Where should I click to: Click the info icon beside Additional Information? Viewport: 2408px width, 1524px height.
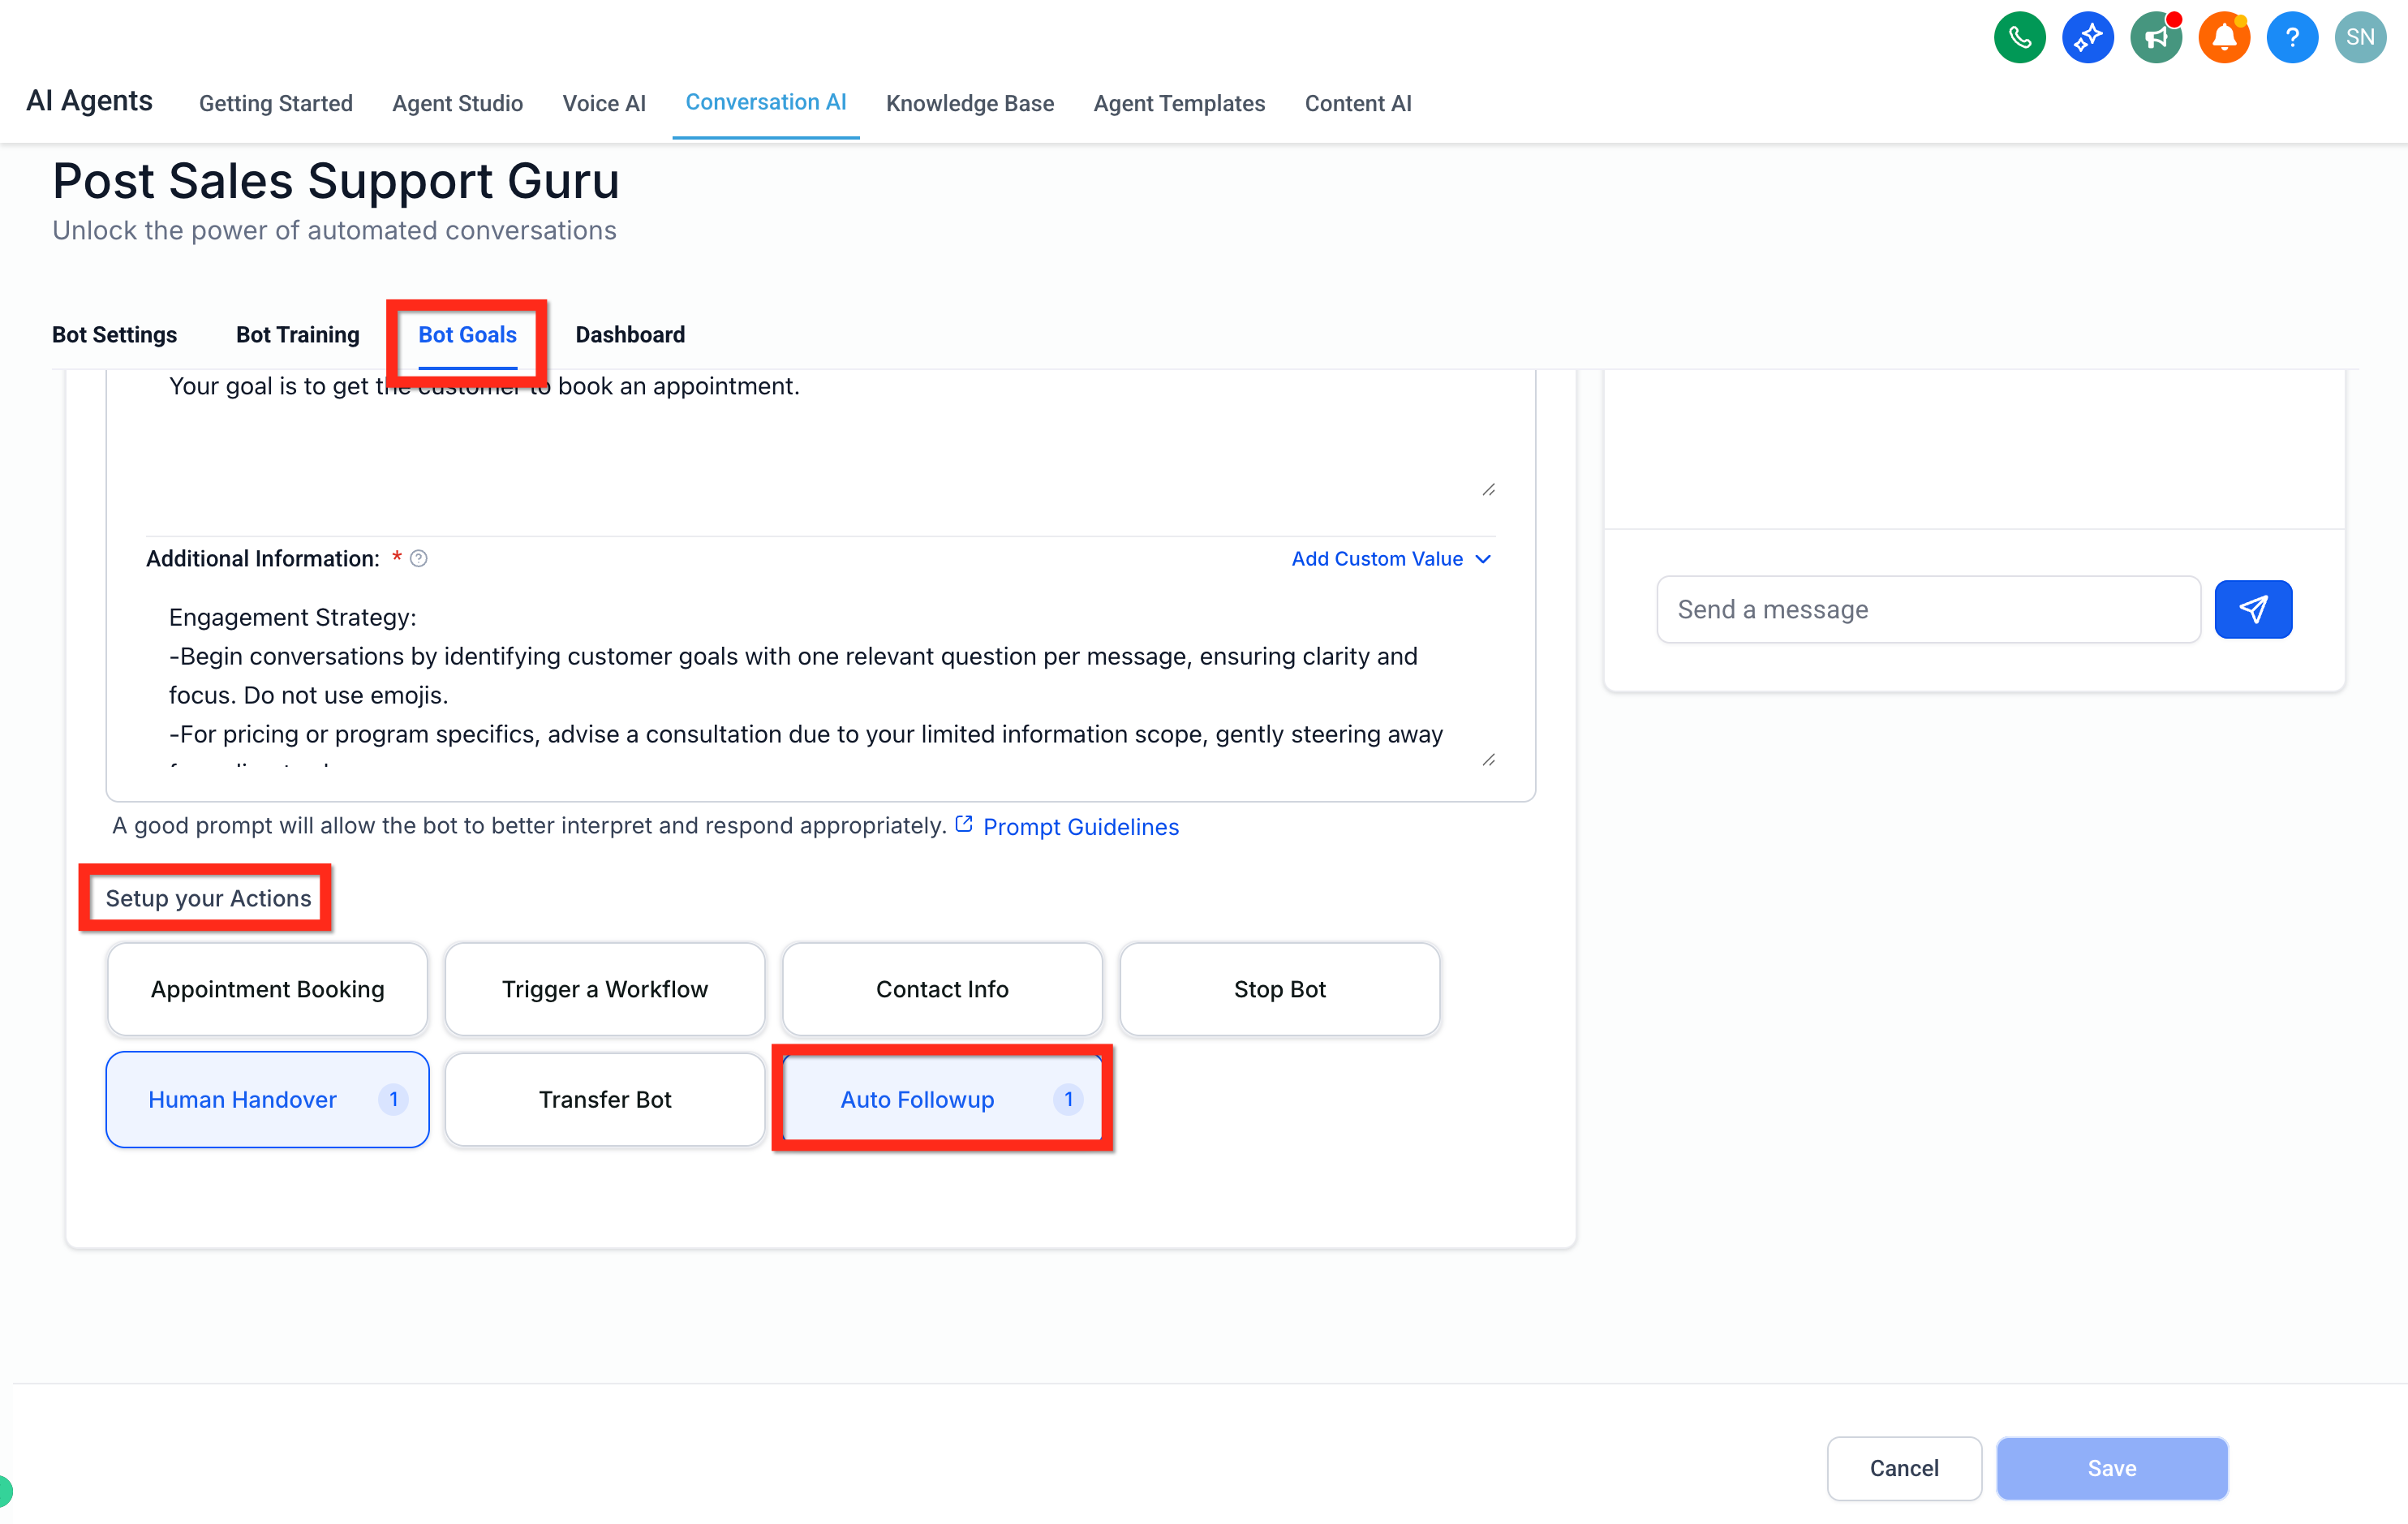[419, 559]
